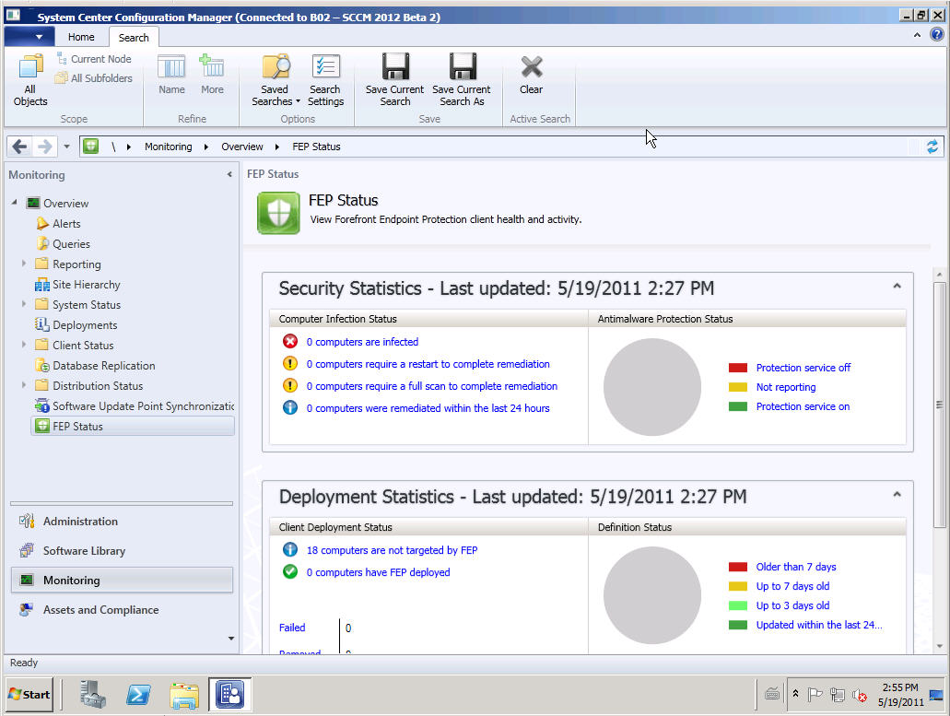
Task: Open Search Settings
Action: tap(325, 80)
